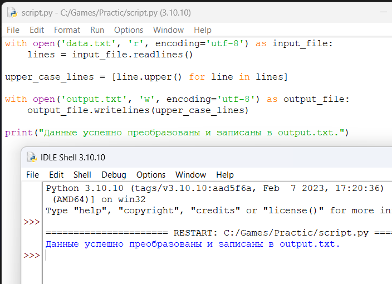
Task: Open the editor's Options menu
Action: point(129,30)
